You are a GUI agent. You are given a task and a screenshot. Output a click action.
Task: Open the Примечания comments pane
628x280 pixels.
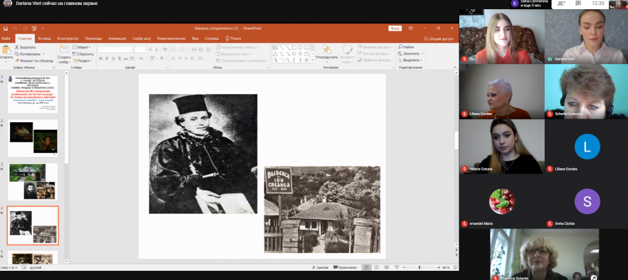(x=345, y=267)
